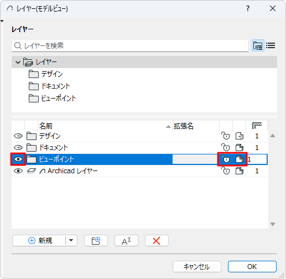The width and height of the screenshot is (286, 279).
Task: Click sort arrow in 名前 column header
Action: tap(168, 127)
